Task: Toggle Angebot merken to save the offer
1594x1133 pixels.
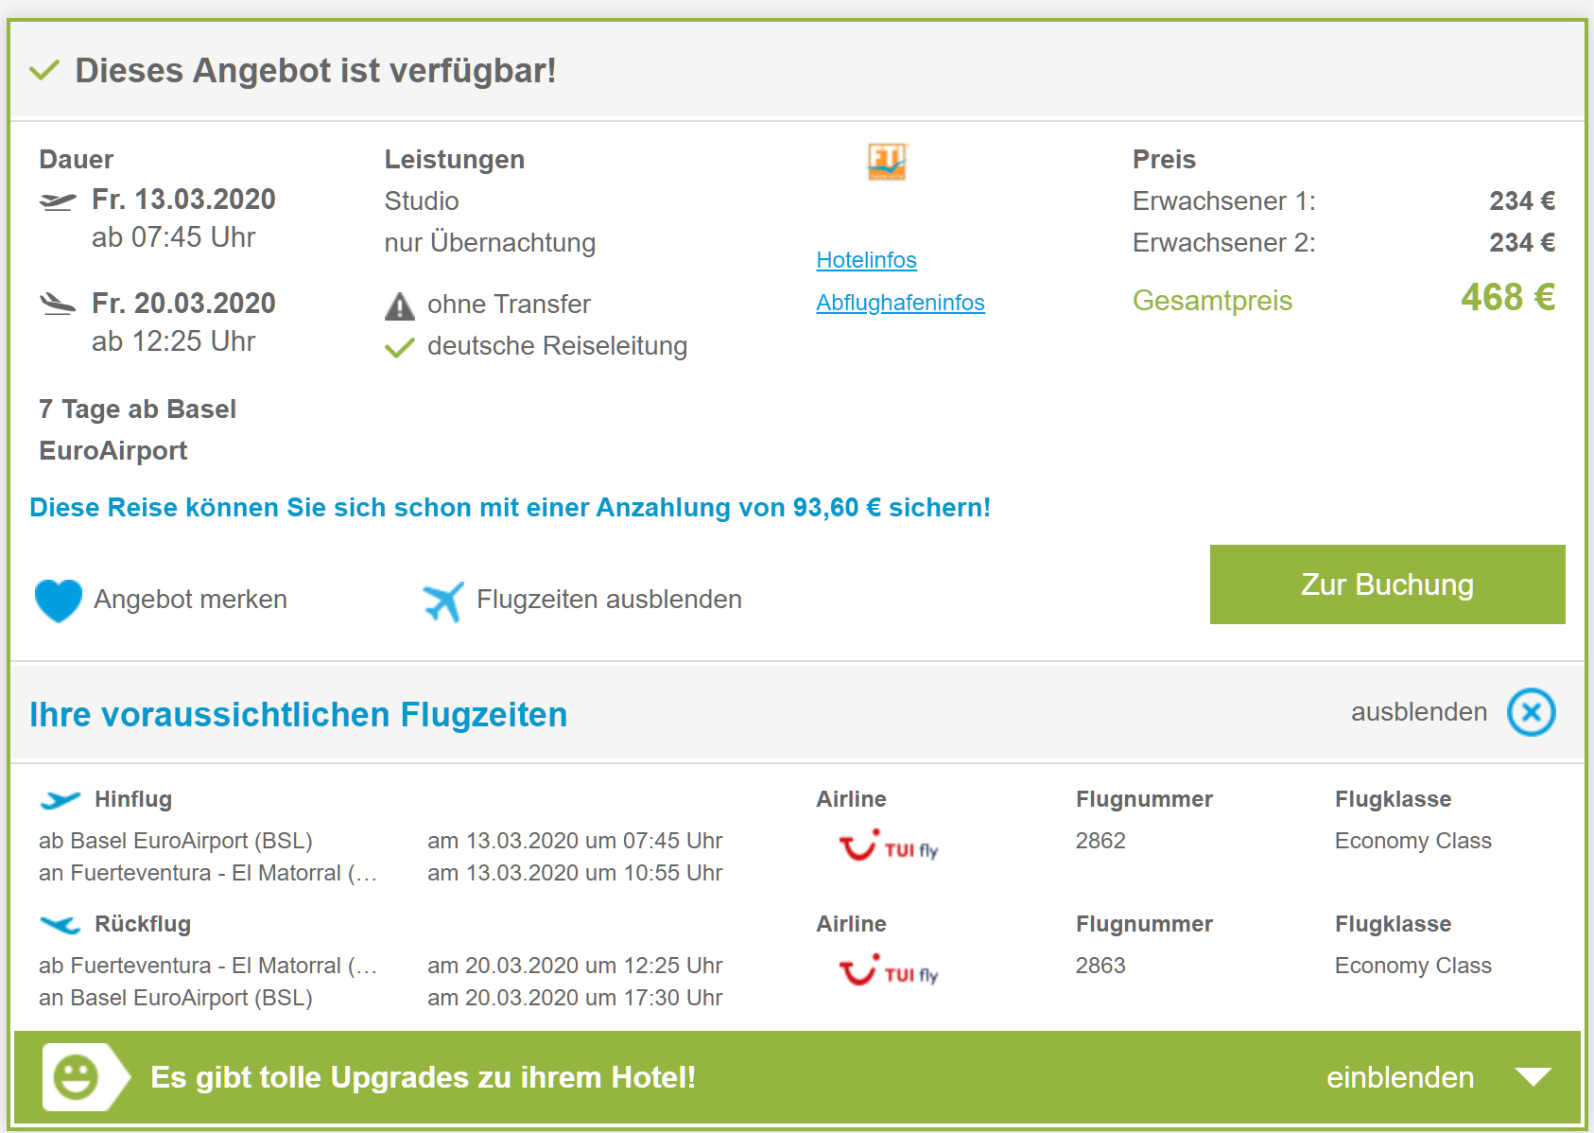Action: (190, 600)
